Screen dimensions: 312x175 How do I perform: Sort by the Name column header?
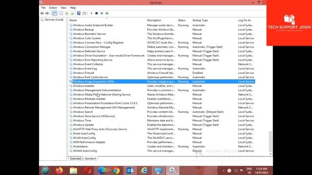click(x=73, y=20)
